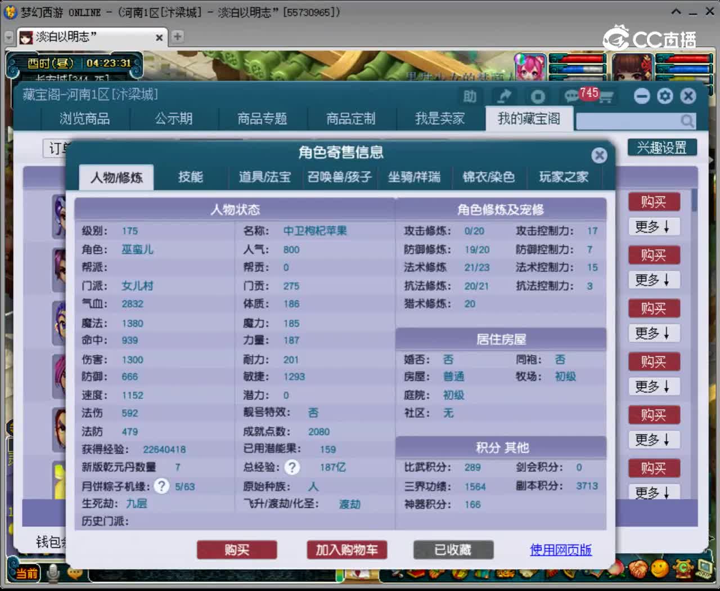Click the up-chevron in the title bar
Image resolution: width=720 pixels, height=591 pixels.
click(x=677, y=11)
